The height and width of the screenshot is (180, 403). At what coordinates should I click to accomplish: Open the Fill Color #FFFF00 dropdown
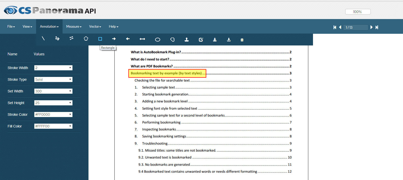[53, 126]
